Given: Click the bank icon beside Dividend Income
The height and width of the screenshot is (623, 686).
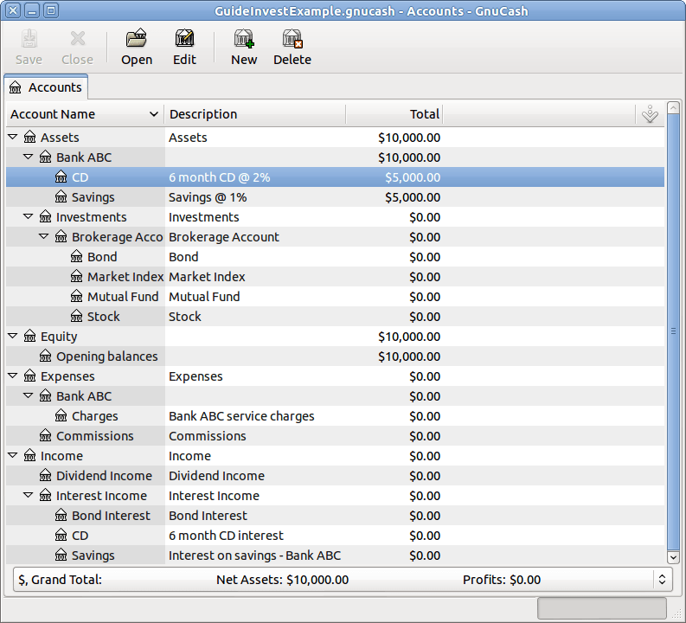Looking at the screenshot, I should point(46,476).
